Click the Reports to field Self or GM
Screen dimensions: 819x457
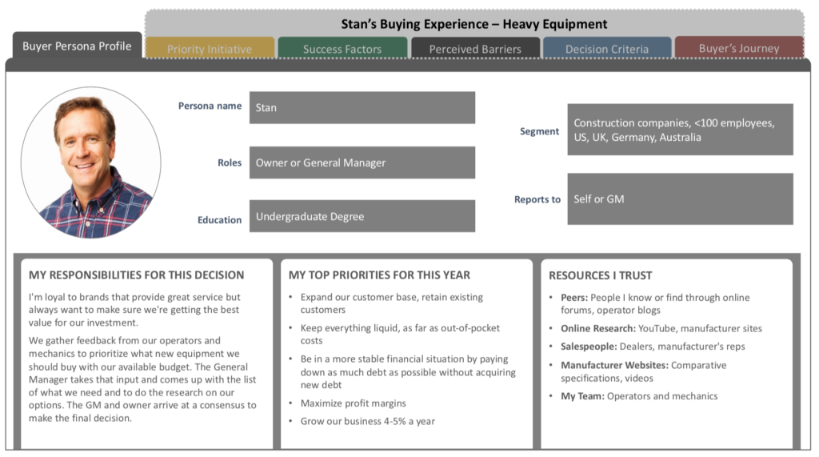680,198
